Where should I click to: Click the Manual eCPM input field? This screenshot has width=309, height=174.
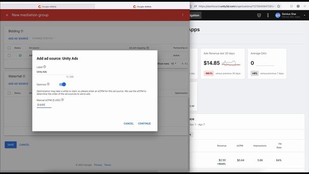(44, 105)
